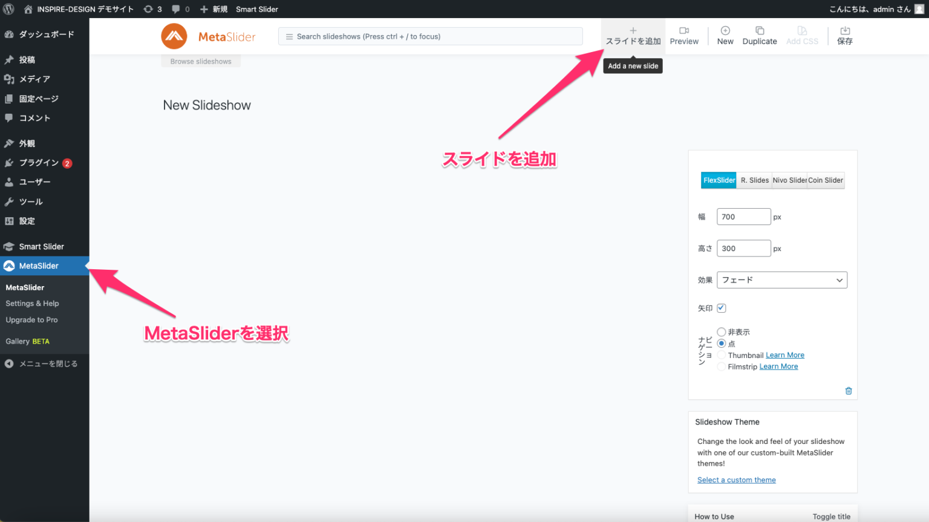Click the 幅 width input field
Screen dimensions: 929x522
[743, 217]
